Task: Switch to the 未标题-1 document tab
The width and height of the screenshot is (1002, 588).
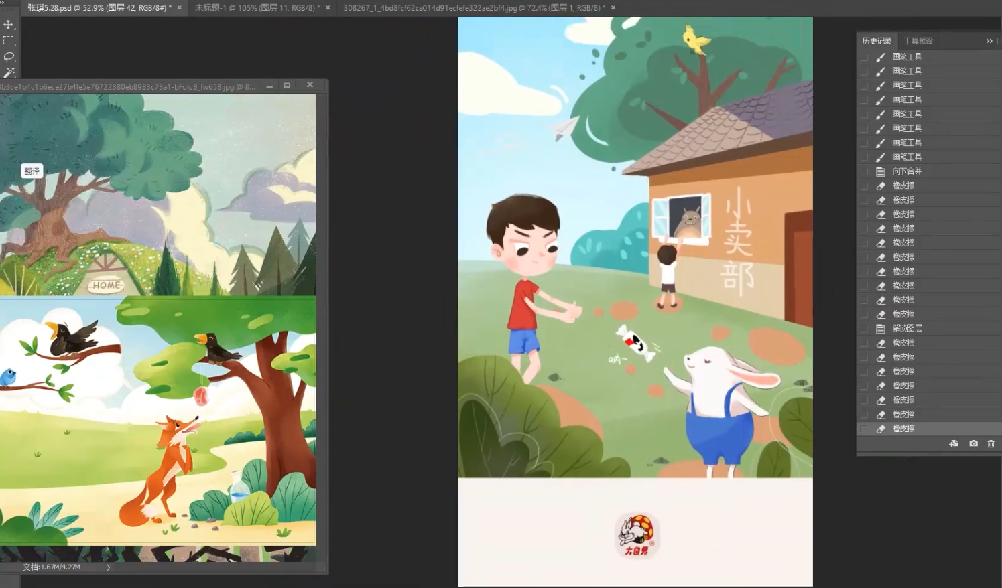Action: [256, 8]
